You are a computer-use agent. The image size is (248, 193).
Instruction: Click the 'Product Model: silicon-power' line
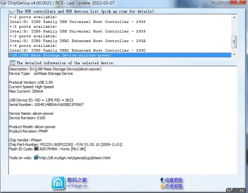click(x=32, y=127)
